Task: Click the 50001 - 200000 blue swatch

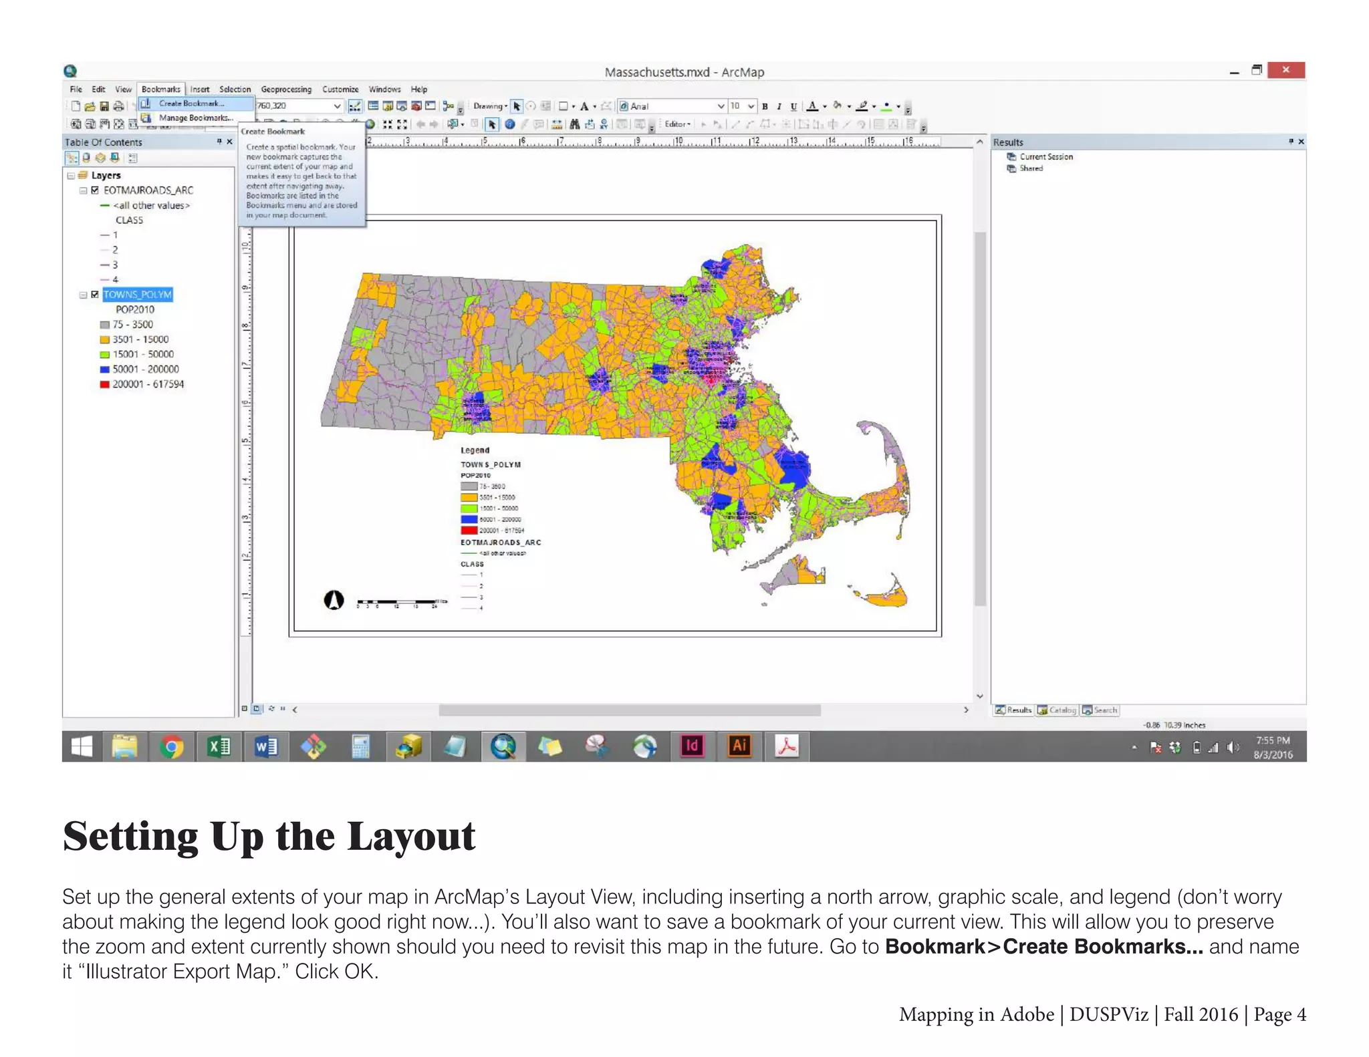Action: pyautogui.click(x=104, y=369)
